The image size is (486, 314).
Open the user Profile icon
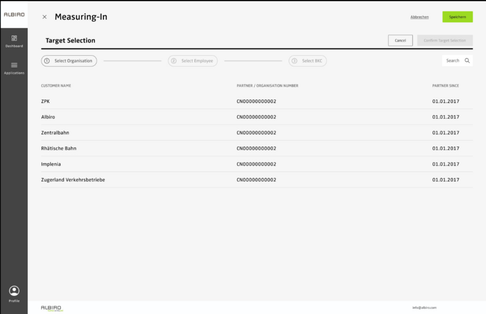tap(14, 291)
